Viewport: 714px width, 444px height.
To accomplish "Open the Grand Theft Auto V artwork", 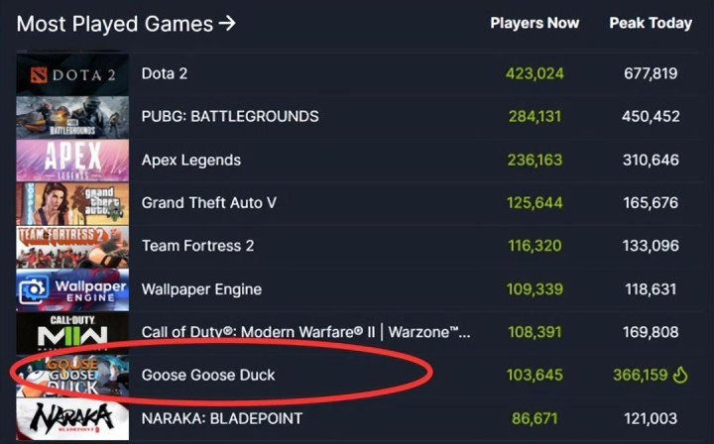I will (72, 203).
